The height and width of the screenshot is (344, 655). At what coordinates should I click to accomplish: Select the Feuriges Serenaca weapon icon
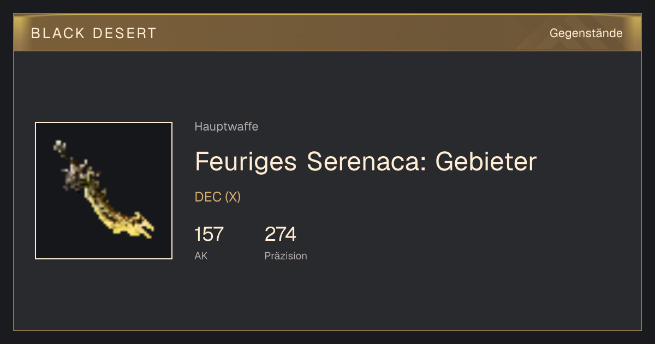tap(104, 191)
